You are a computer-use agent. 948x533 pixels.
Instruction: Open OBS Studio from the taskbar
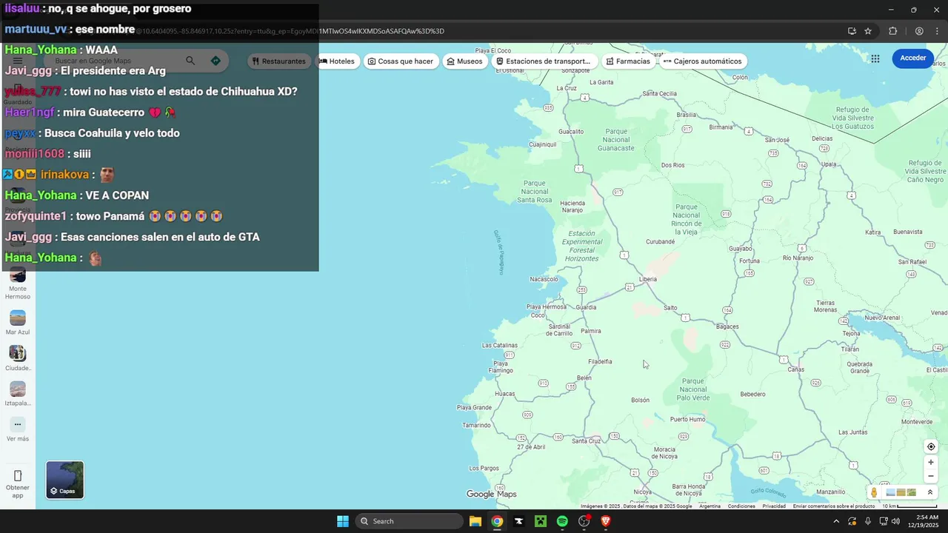tap(584, 521)
